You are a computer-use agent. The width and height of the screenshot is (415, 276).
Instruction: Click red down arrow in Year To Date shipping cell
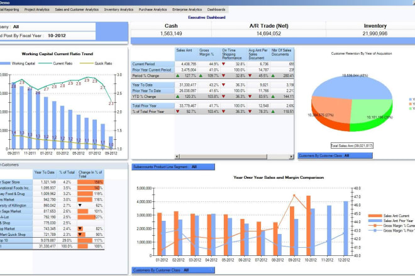(x=224, y=85)
